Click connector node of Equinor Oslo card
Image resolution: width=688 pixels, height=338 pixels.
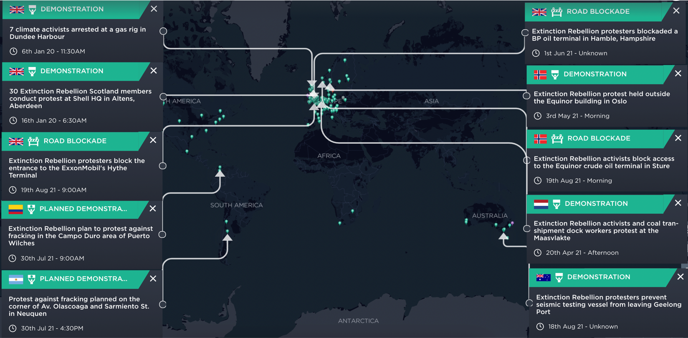[527, 96]
